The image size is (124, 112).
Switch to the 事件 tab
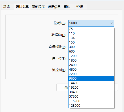(67, 7)
